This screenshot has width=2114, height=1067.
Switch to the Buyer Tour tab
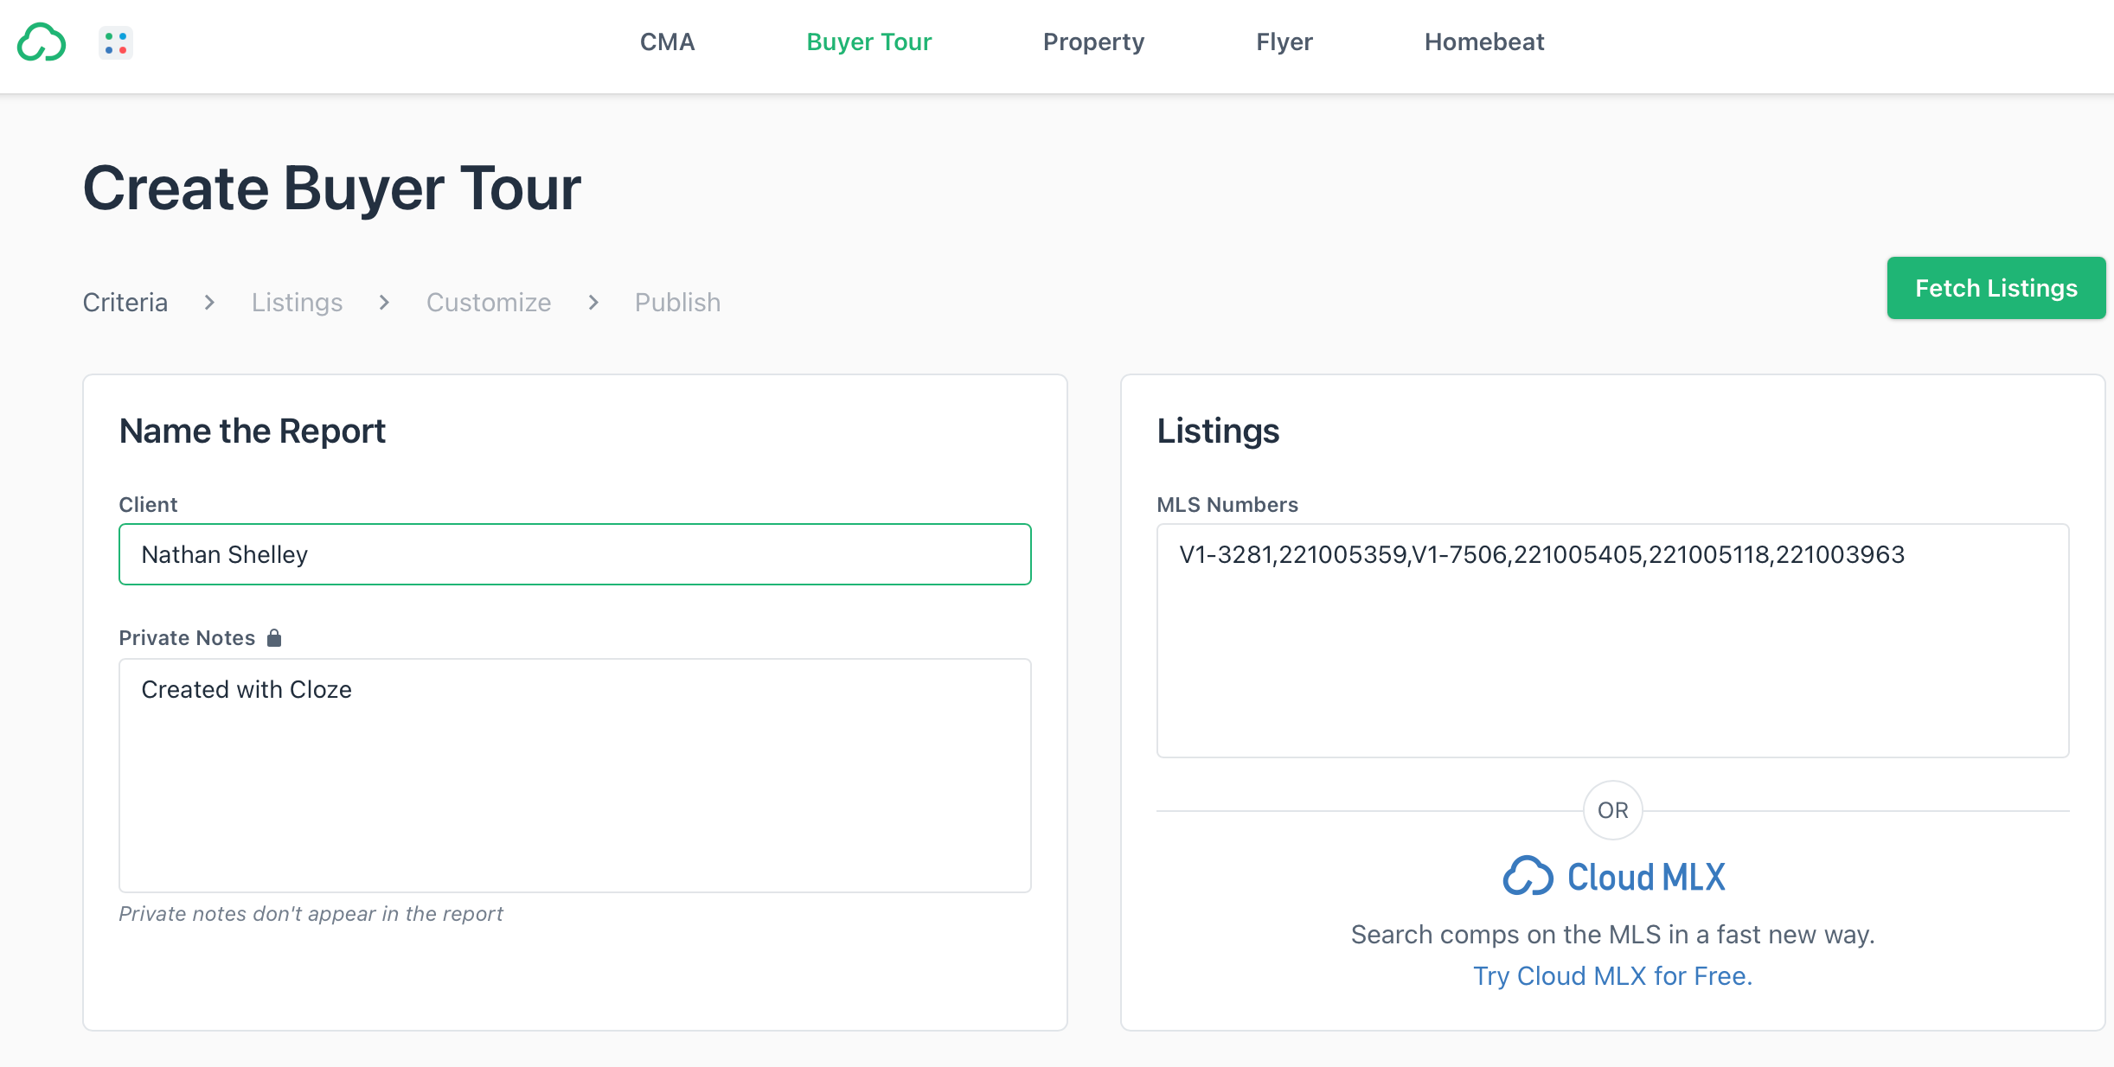click(x=868, y=42)
